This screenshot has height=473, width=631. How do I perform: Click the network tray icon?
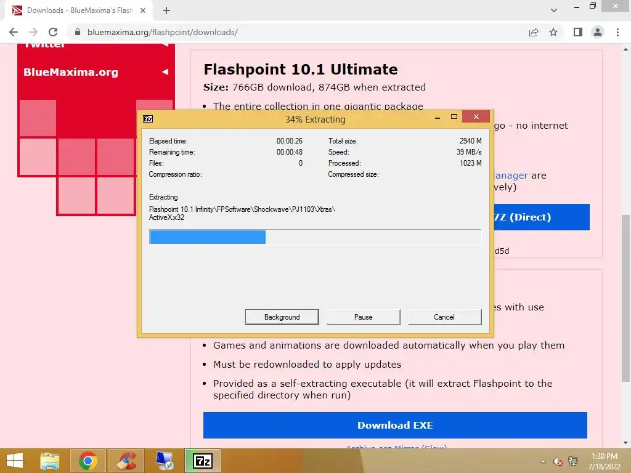pyautogui.click(x=573, y=461)
